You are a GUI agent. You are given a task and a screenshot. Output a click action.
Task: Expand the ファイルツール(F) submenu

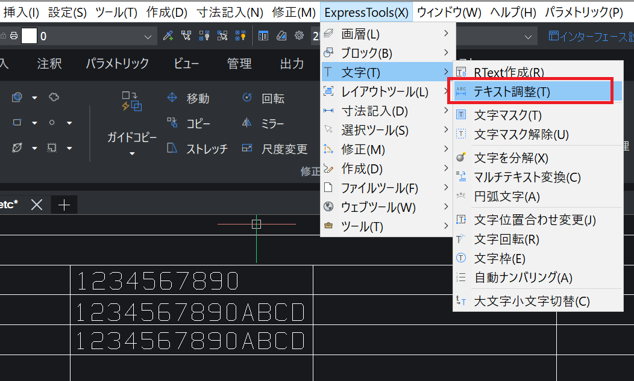tap(388, 188)
